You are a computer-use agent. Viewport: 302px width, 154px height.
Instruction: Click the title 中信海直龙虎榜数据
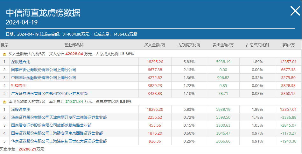click(x=43, y=13)
